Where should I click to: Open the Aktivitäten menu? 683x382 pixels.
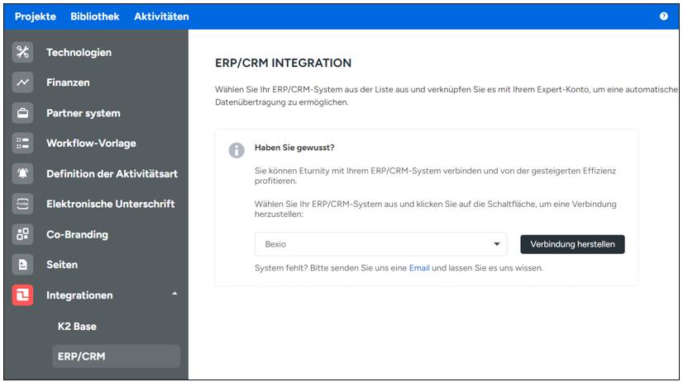point(161,17)
